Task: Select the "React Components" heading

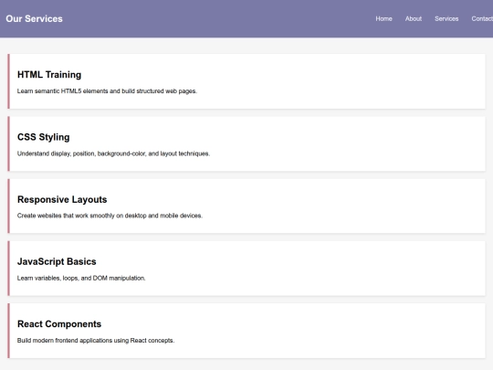Action: click(59, 324)
